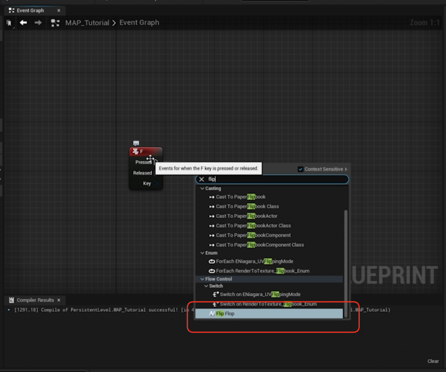Collapse the Switch subcategory
Screen dimensions: 446x372
point(206,286)
